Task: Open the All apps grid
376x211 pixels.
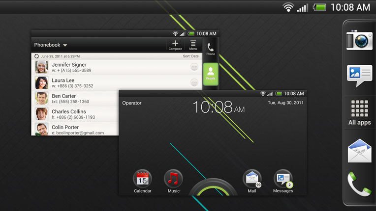Action: [359, 112]
